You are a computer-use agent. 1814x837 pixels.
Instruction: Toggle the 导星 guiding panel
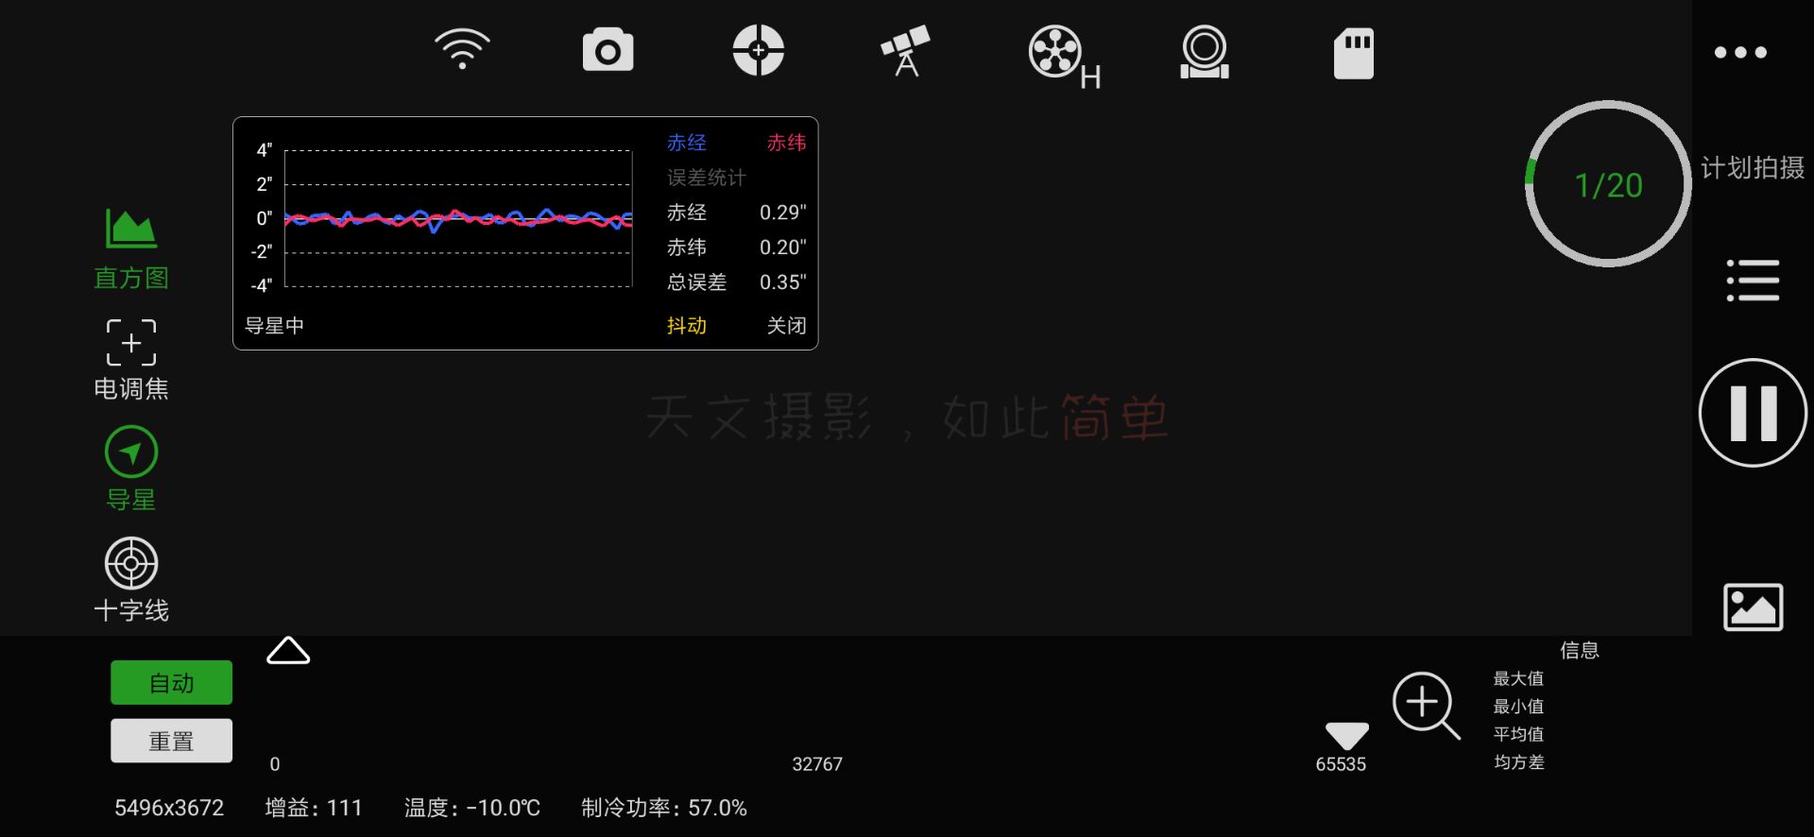pyautogui.click(x=131, y=470)
